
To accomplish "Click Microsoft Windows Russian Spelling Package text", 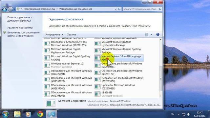I will coord(121,51).
